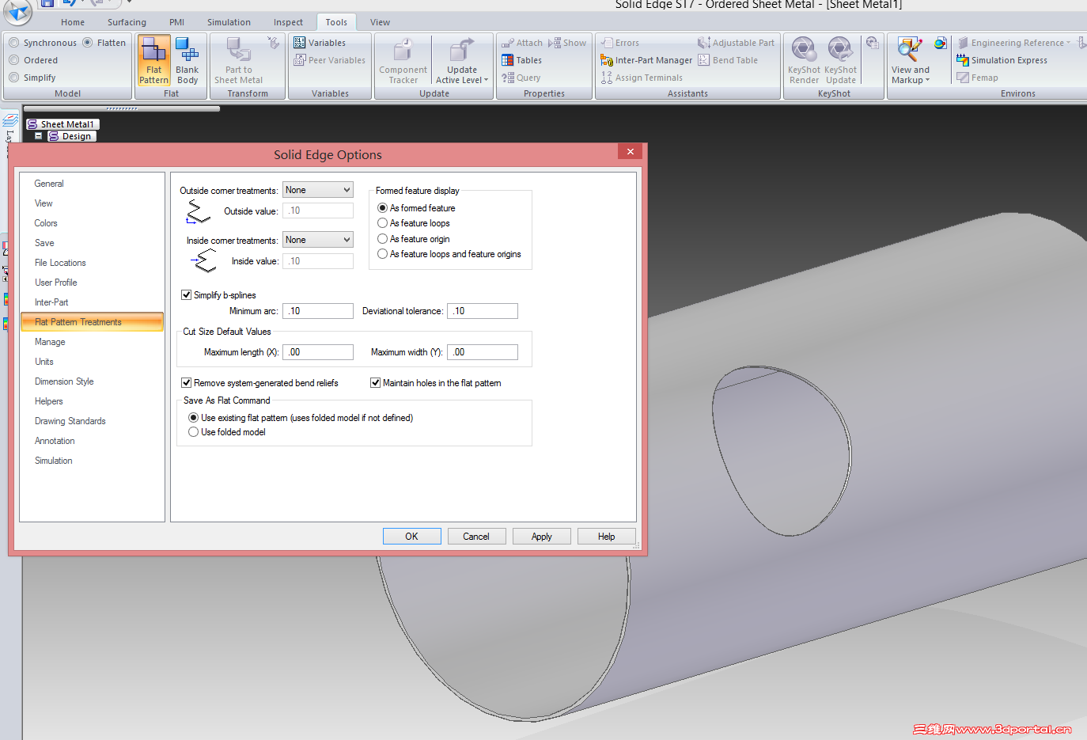Select the Blank Body tool
Screen dimensions: 1087x740
pos(187,60)
